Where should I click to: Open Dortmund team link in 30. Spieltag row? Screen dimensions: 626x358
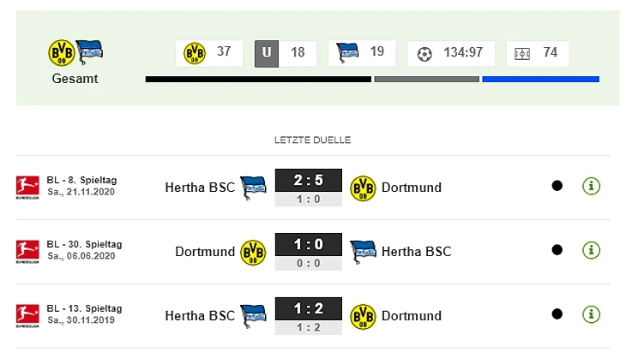pos(205,252)
